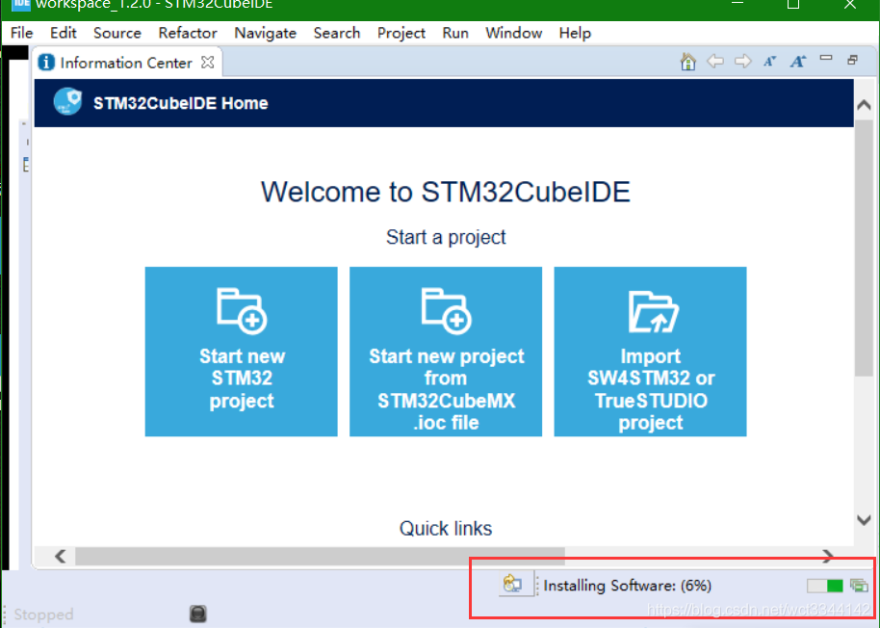Increase font size with large A icon
Screen dimensions: 880x628
[x=797, y=62]
